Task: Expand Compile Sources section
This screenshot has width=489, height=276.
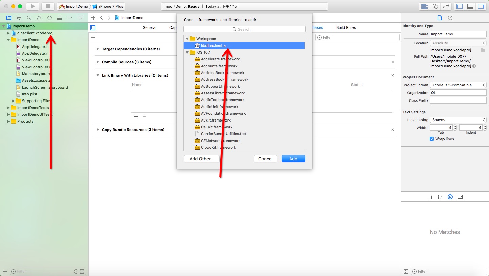Action: [98, 62]
